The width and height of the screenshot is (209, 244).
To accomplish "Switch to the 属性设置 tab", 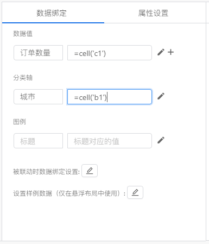I will pyautogui.click(x=153, y=13).
